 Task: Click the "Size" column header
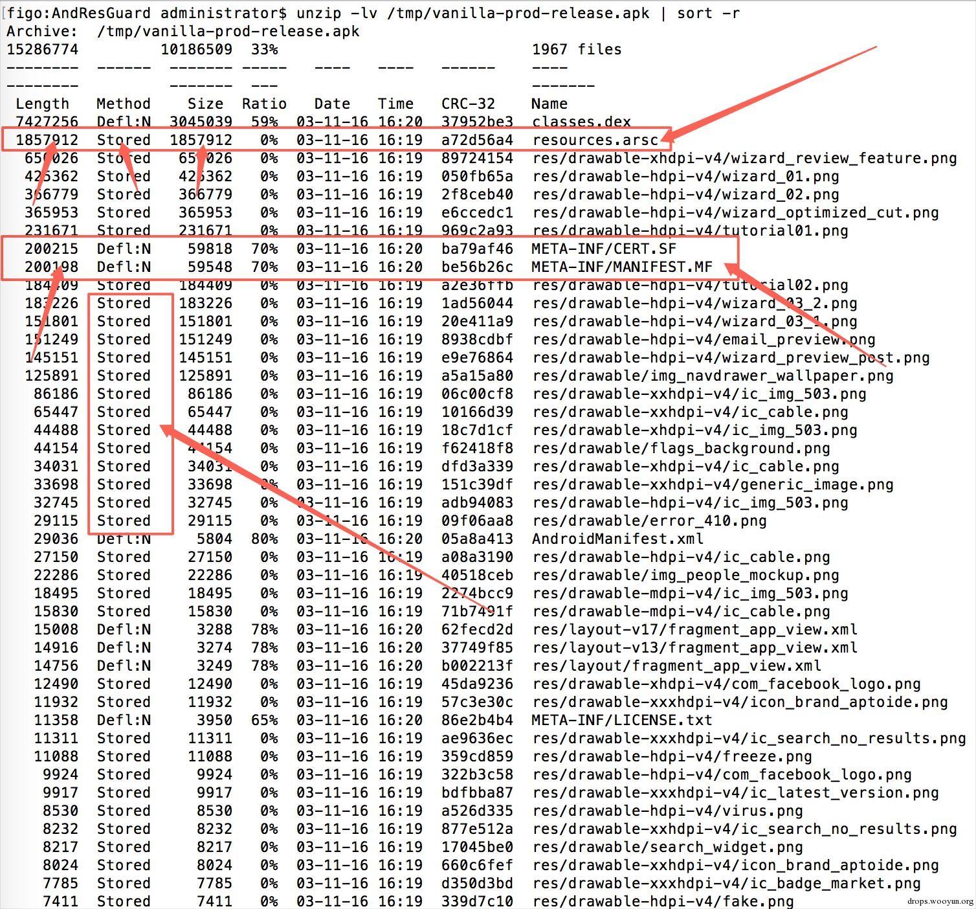(x=205, y=104)
